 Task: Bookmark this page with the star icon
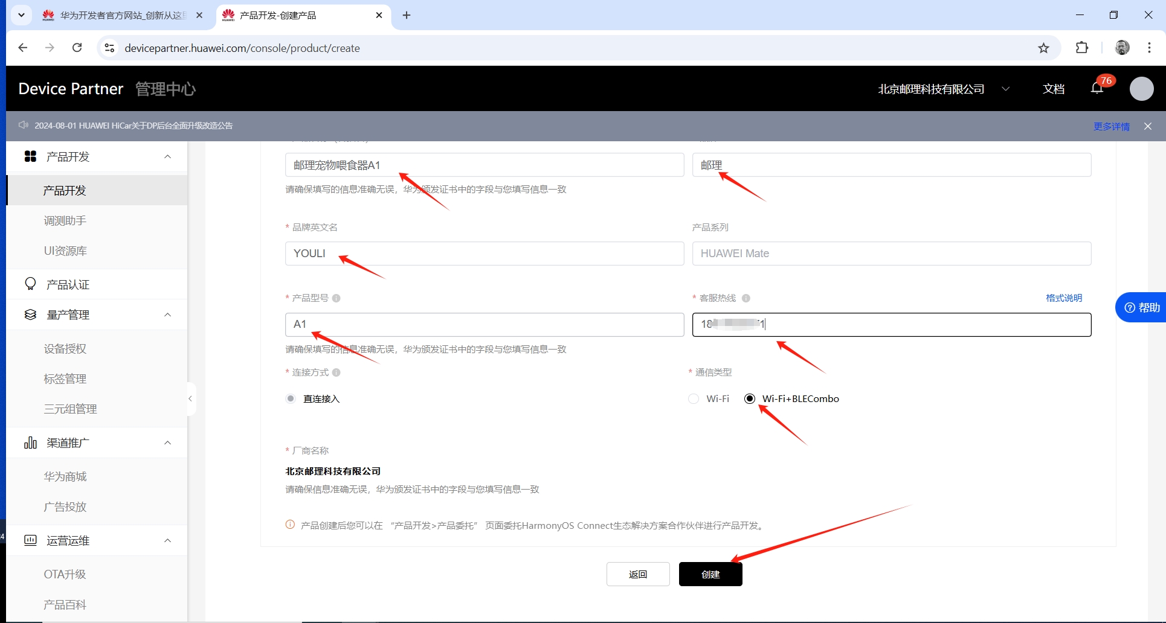[x=1043, y=48]
